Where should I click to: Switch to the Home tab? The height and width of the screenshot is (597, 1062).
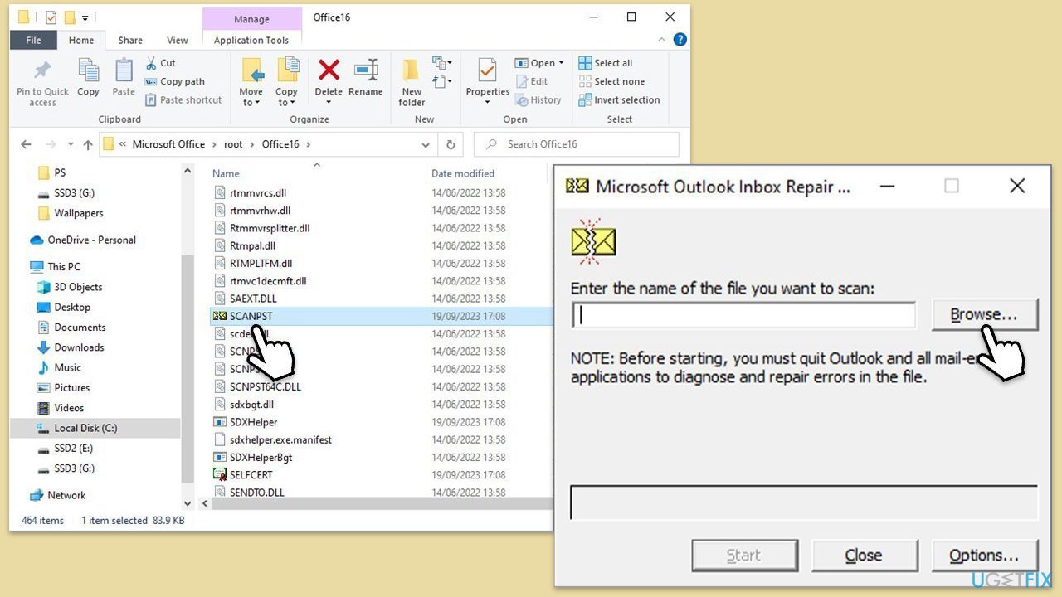pos(81,40)
